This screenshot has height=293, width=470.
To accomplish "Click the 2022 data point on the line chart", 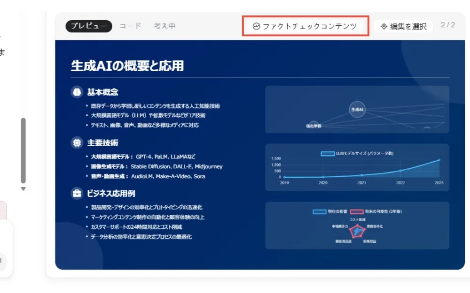I will [x=400, y=171].
